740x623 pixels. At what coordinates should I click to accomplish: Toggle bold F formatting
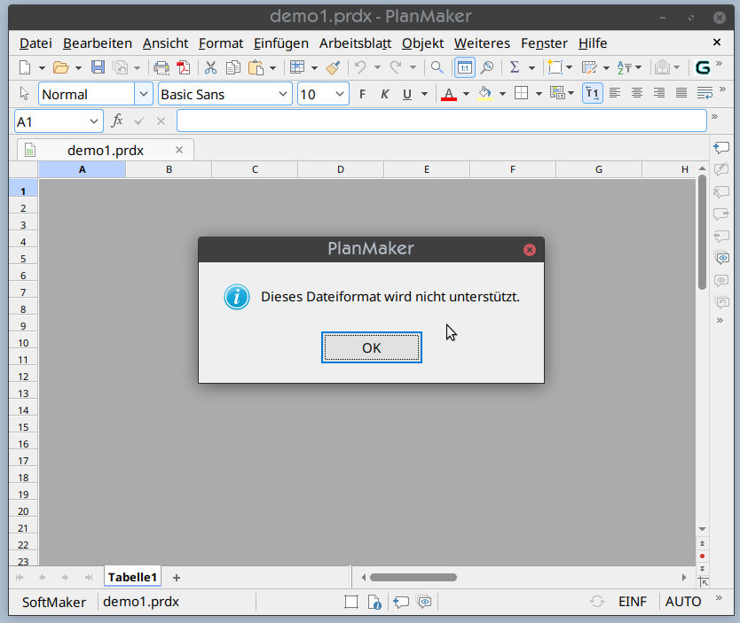pos(362,94)
